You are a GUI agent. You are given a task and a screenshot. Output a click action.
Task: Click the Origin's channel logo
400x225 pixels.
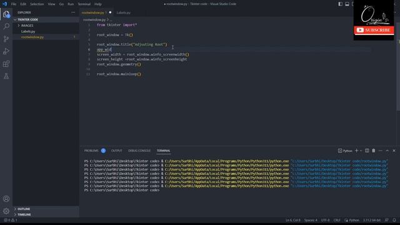pos(374,15)
